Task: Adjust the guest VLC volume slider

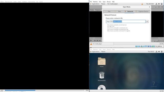Action: [x=160, y=41]
